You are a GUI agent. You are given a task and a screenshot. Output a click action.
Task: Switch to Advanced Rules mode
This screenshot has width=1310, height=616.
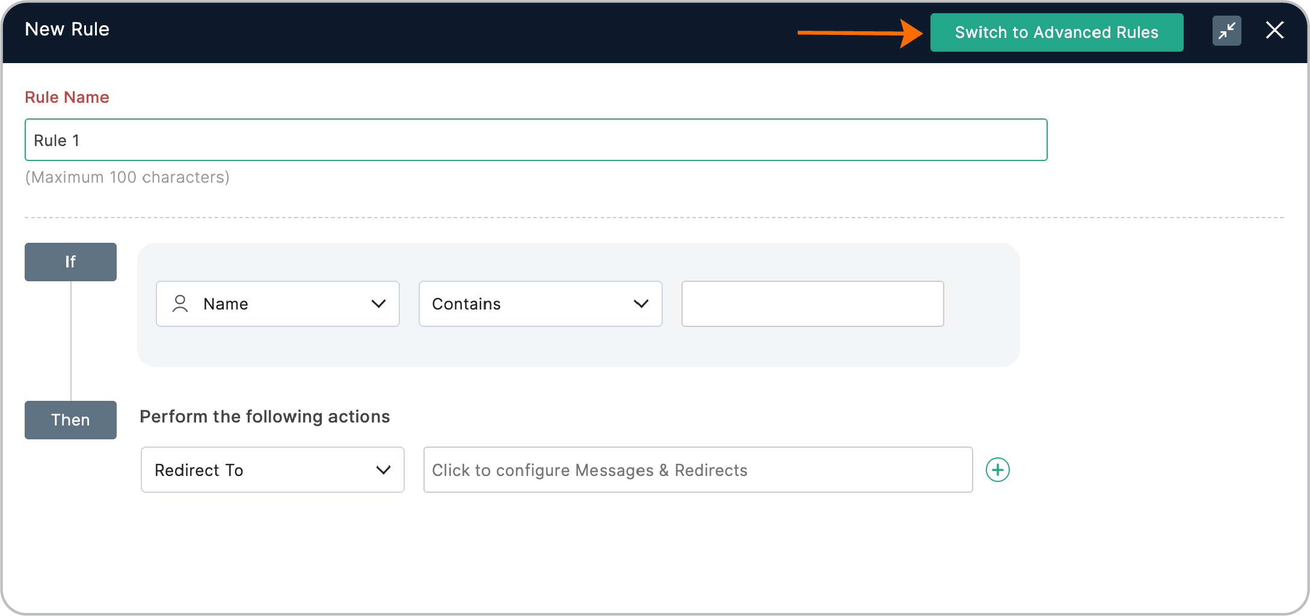[1056, 32]
